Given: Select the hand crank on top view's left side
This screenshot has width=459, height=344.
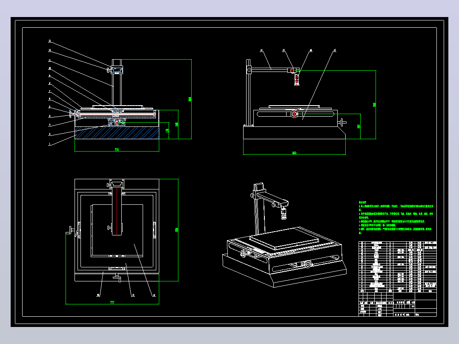Looking at the screenshot, I should (x=71, y=230).
